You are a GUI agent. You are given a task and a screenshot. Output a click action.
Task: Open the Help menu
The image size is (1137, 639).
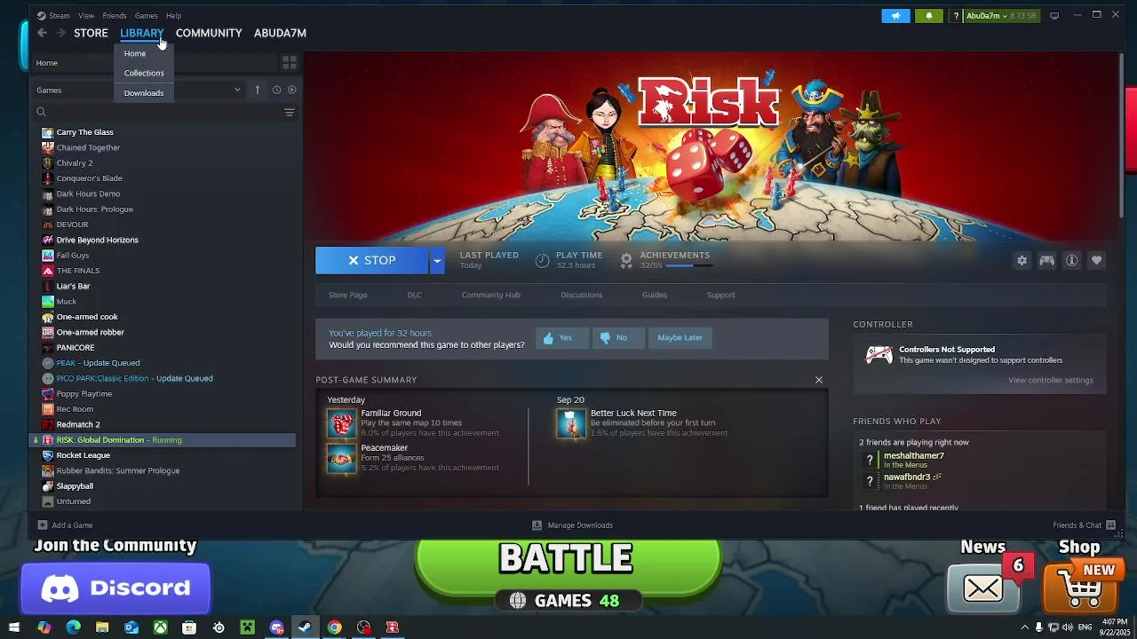coord(173,15)
